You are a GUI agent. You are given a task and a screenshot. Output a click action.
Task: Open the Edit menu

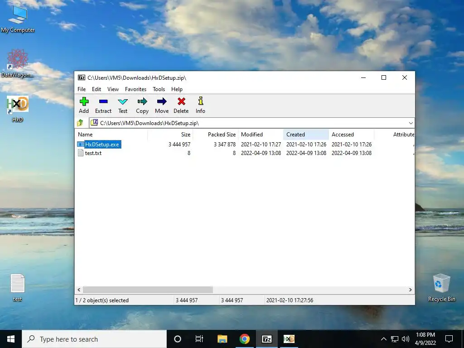pyautogui.click(x=97, y=89)
